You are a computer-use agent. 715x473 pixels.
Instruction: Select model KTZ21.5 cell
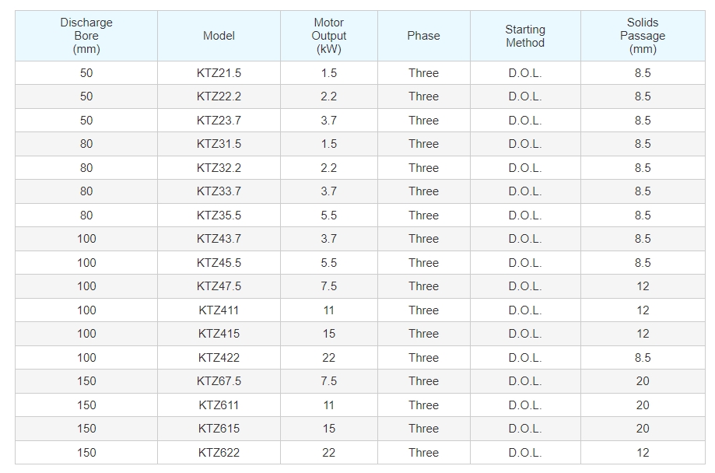219,73
